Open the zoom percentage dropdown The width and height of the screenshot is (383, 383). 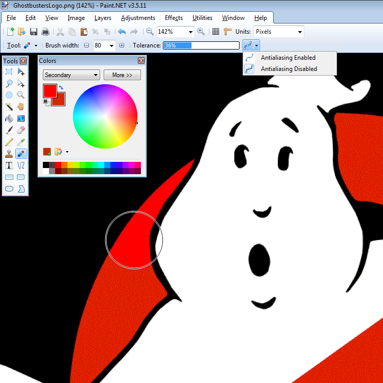[x=190, y=32]
